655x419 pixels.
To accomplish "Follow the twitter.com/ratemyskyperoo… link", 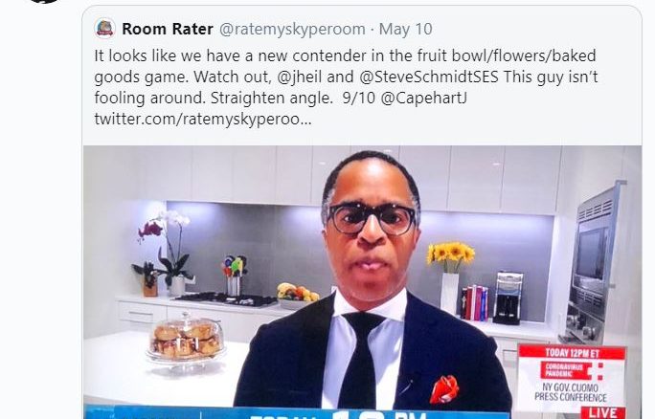I will (x=203, y=119).
